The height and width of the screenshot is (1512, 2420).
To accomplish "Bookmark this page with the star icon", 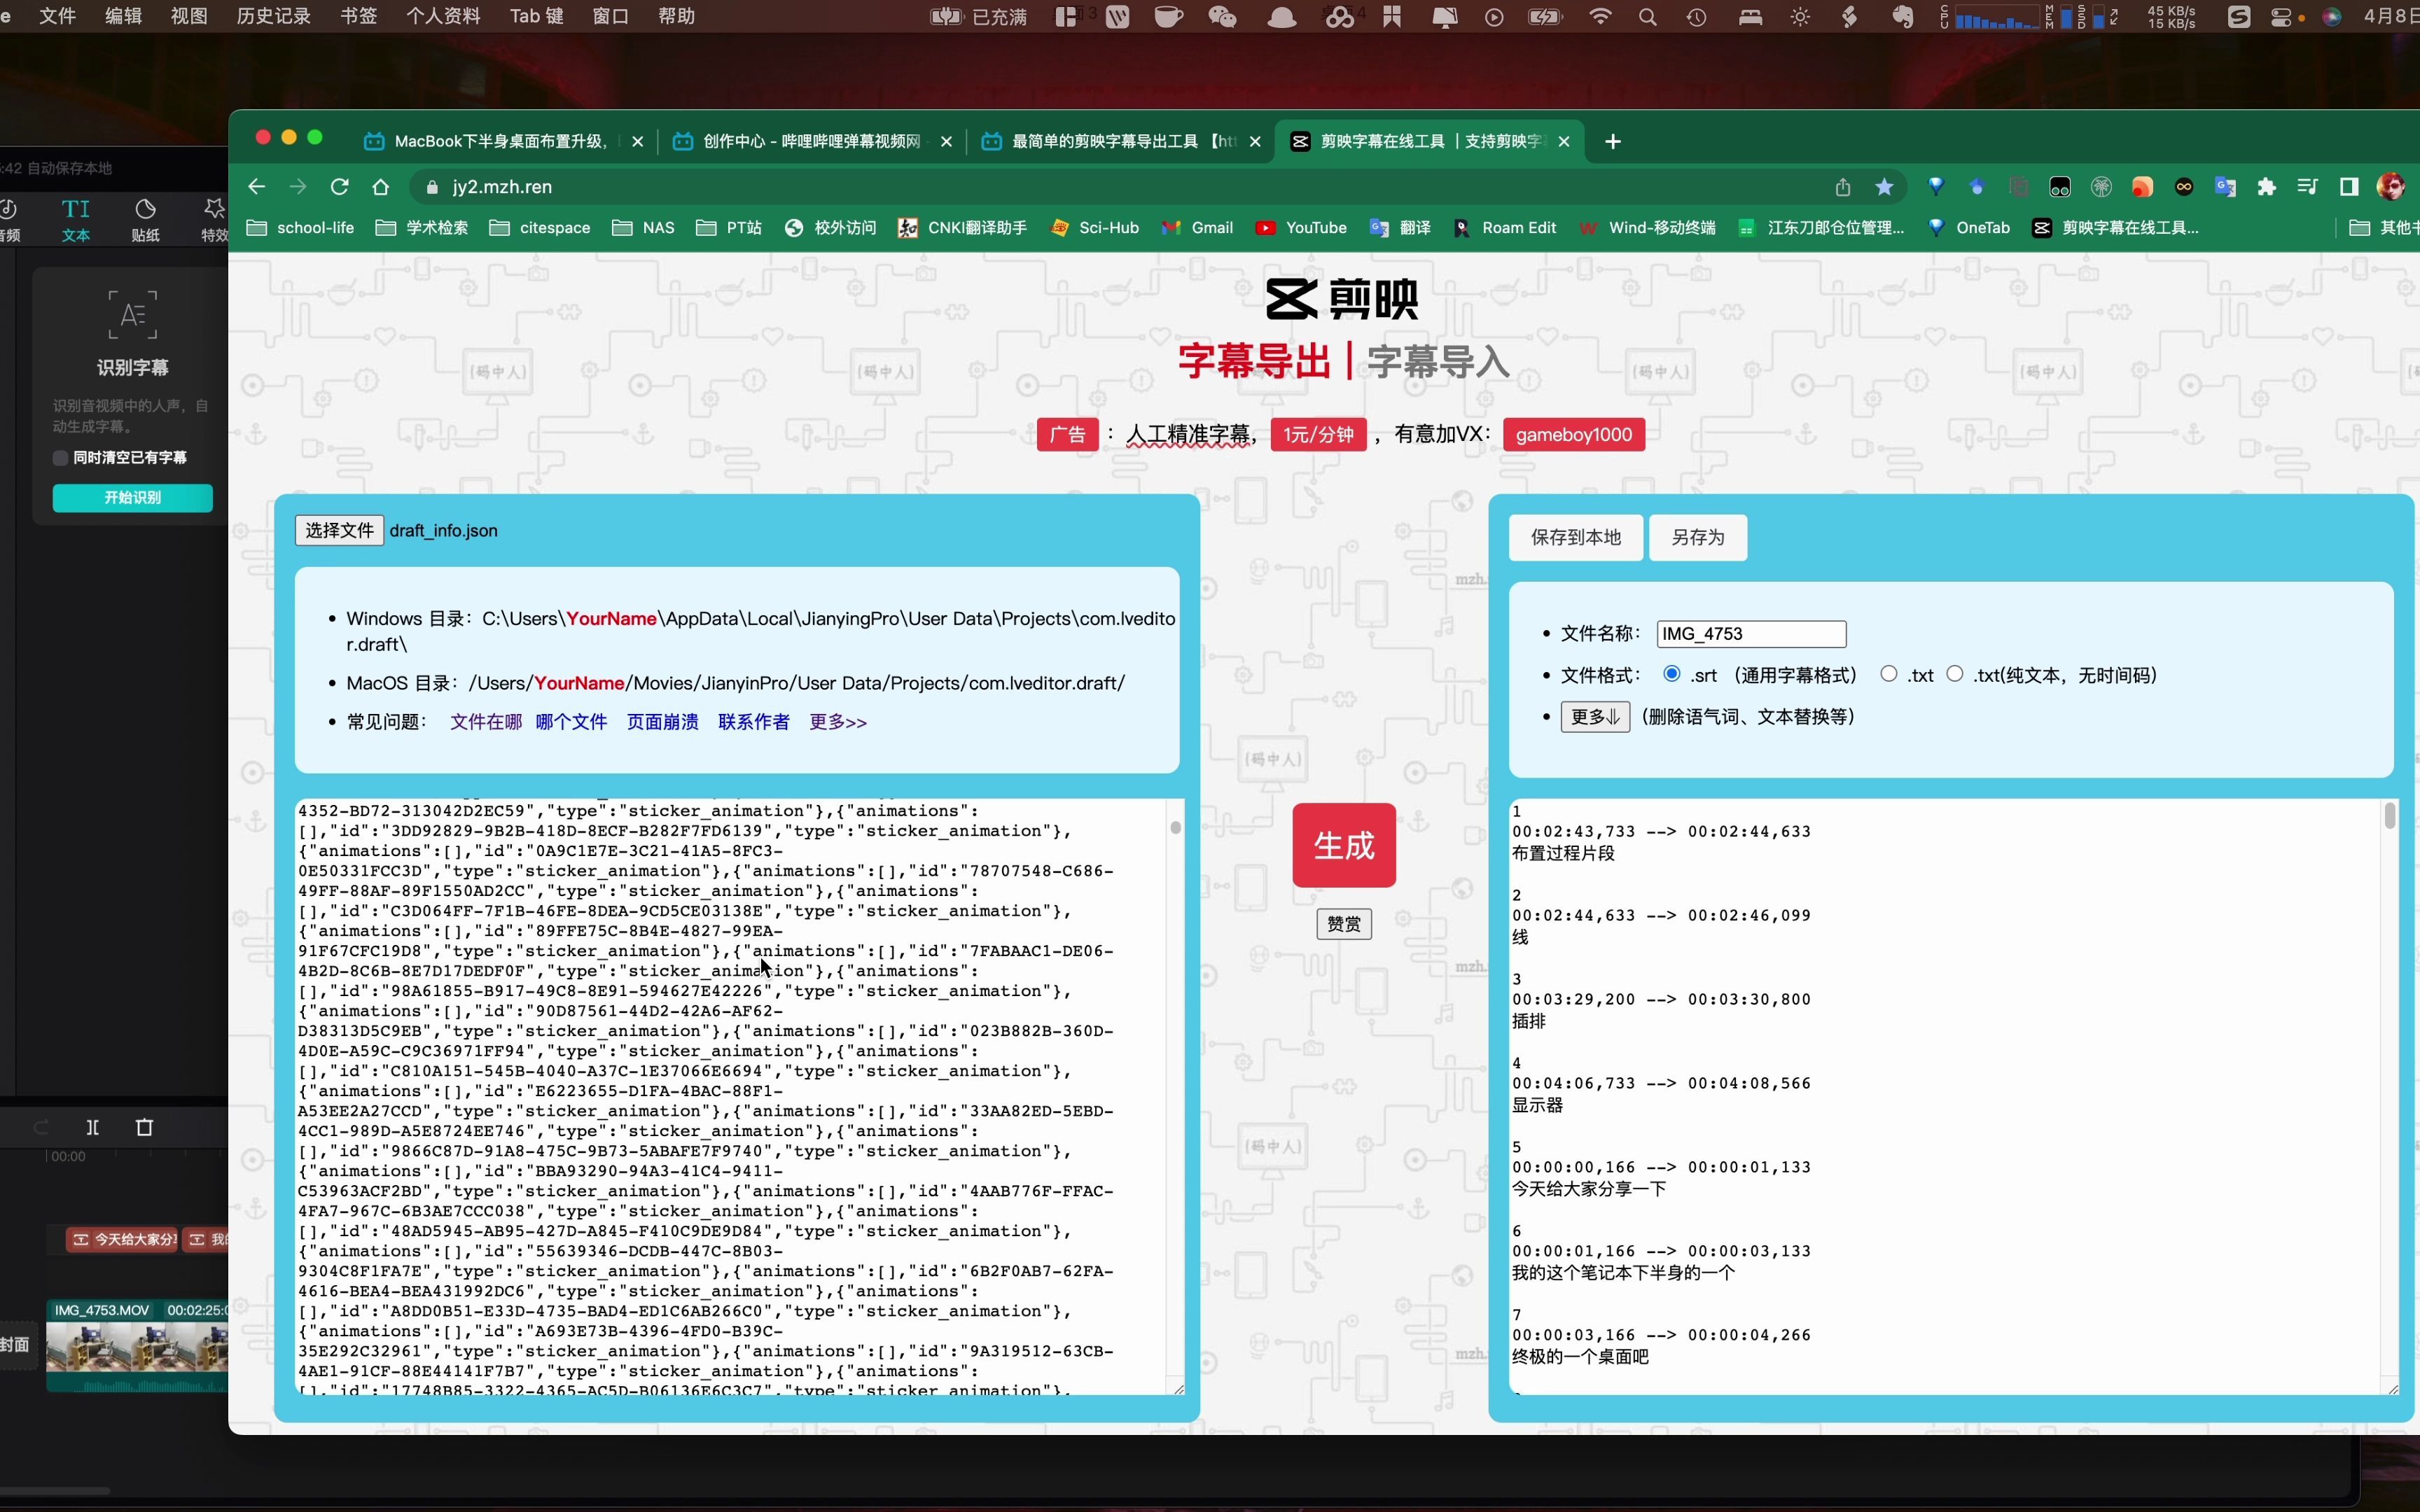I will coord(1884,187).
